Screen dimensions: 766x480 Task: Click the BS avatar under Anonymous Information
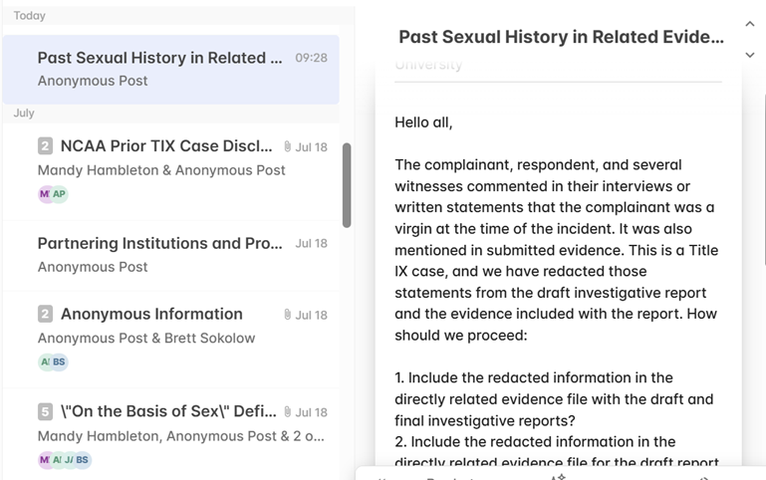pyautogui.click(x=60, y=362)
